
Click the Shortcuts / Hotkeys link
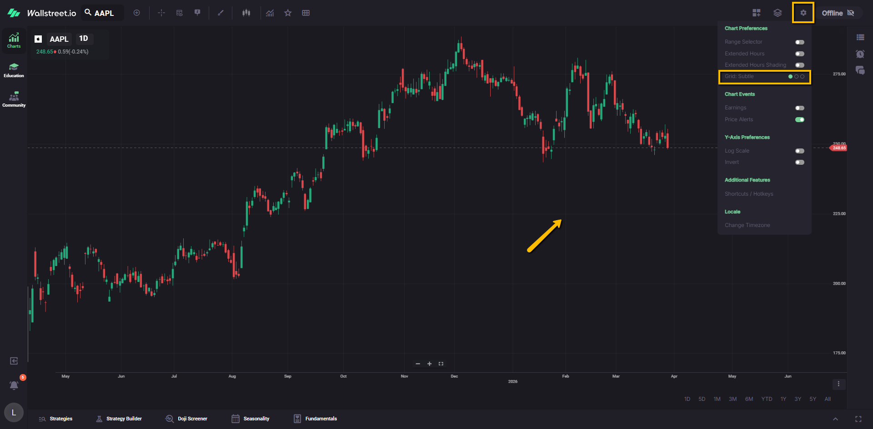pyautogui.click(x=748, y=194)
